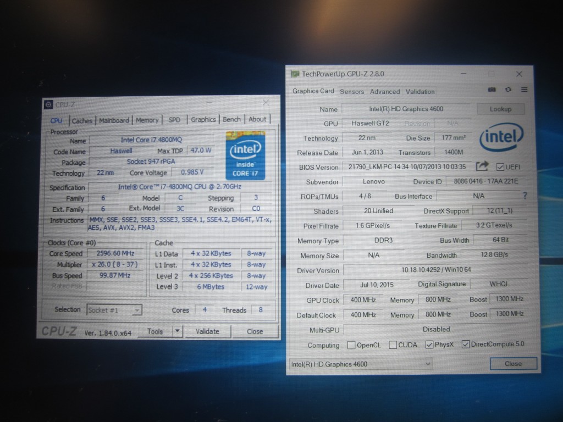This screenshot has width=563, height=422.
Task: Click the Tools button in CPU-Z
Action: pyautogui.click(x=154, y=331)
